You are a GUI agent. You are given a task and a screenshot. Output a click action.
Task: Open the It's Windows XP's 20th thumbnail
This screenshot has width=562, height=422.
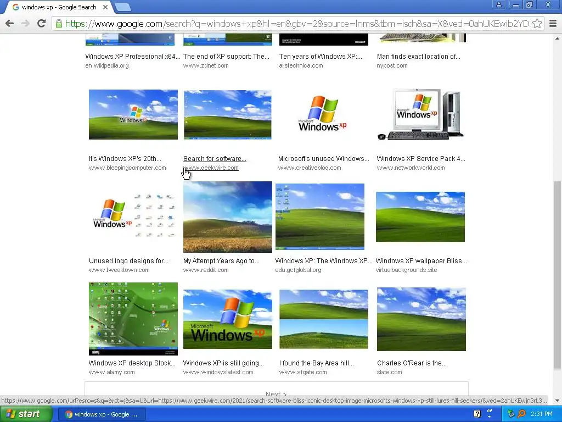tap(133, 114)
